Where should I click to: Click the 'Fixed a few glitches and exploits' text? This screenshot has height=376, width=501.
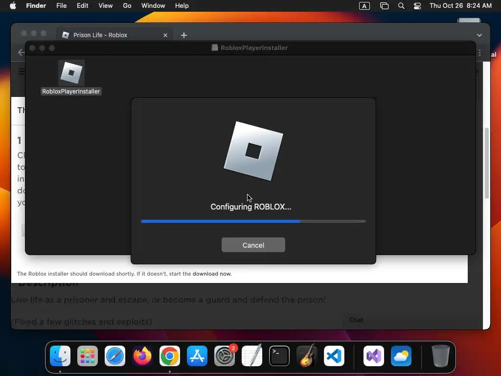[82, 322]
